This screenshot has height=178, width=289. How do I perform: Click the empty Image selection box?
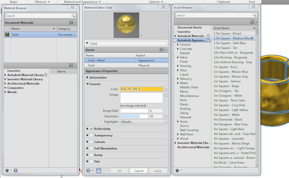(x=142, y=98)
